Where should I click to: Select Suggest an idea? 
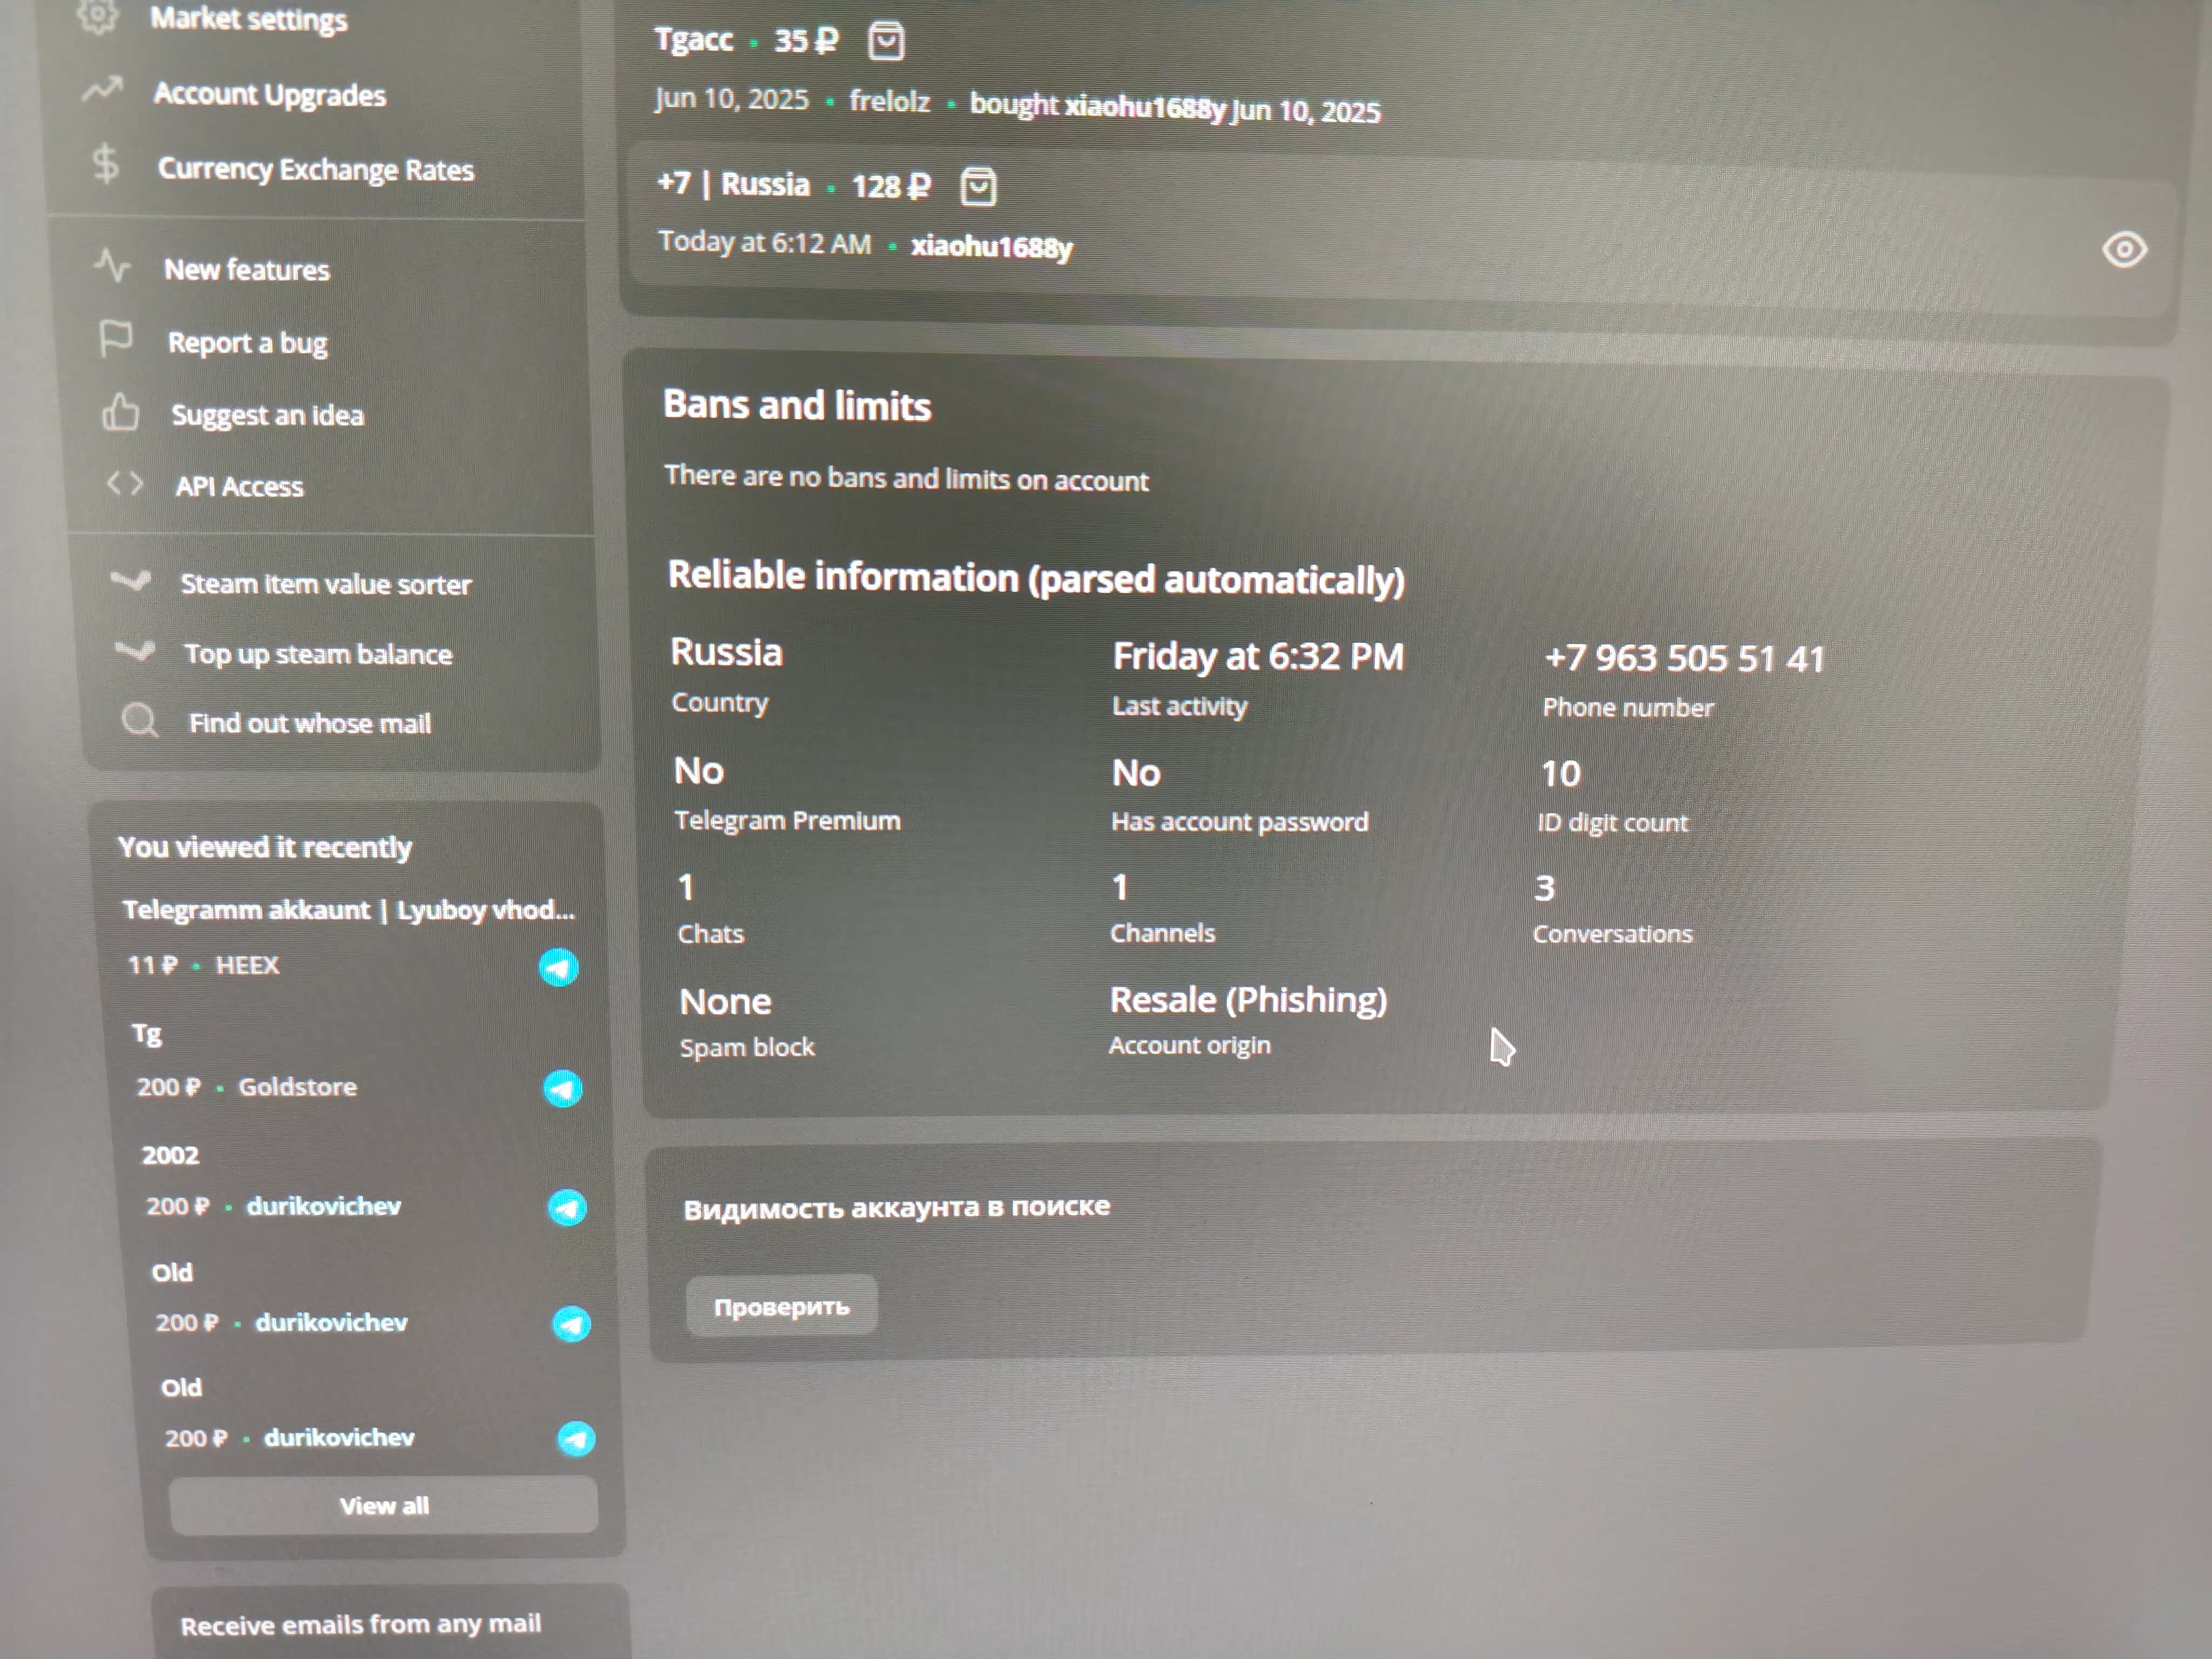(x=268, y=415)
